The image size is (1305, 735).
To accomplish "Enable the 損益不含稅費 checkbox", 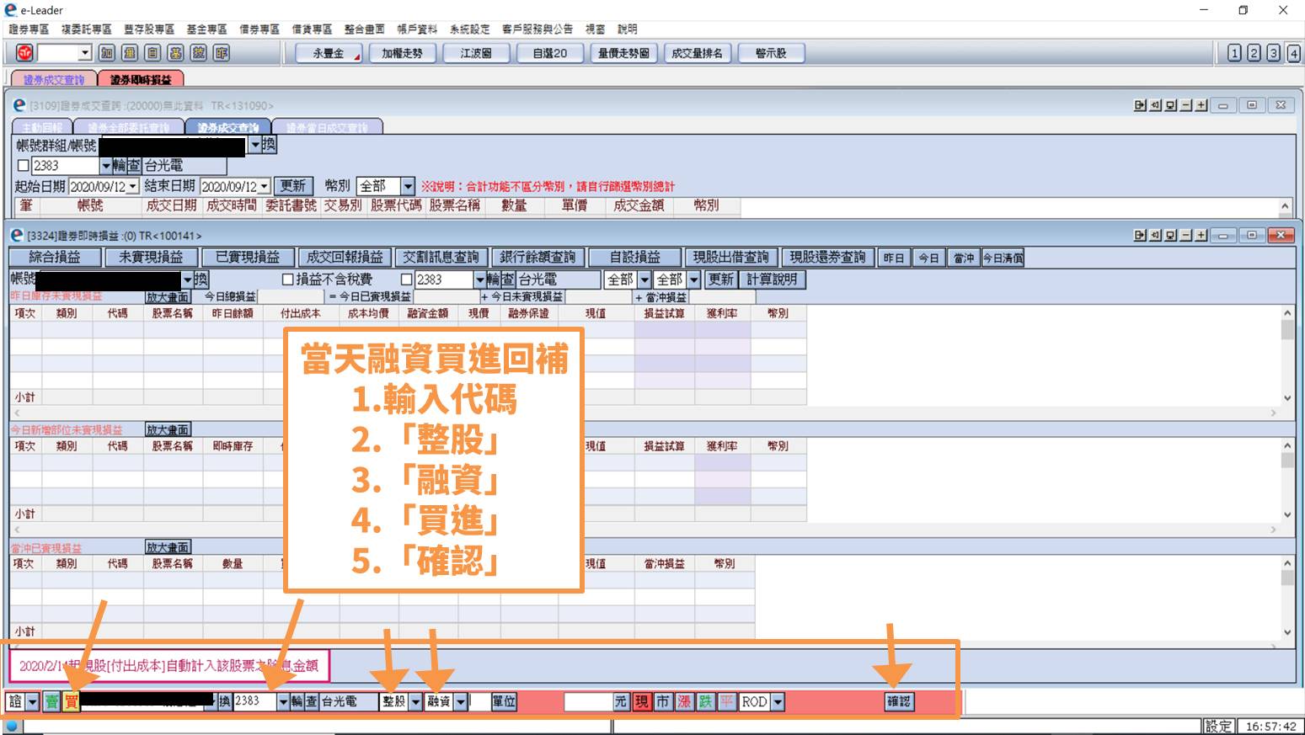I will coord(287,279).
